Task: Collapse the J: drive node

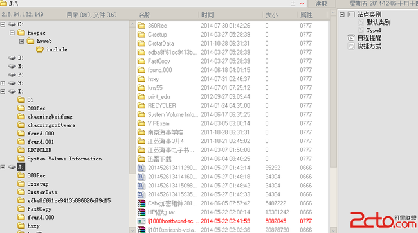Action: click(3, 167)
